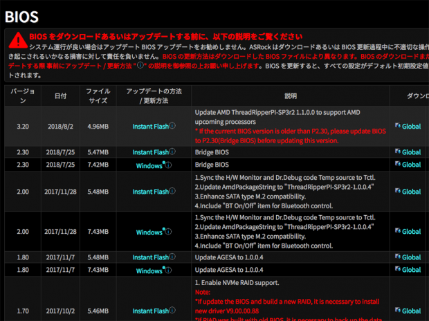Open Instant Flash link for version 3.20
Image resolution: width=429 pixels, height=321 pixels.
tap(150, 127)
